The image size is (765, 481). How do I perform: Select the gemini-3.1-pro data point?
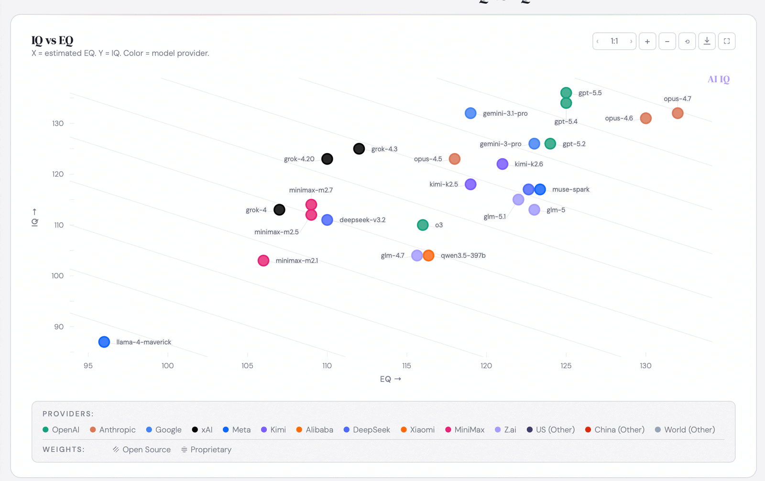(470, 113)
